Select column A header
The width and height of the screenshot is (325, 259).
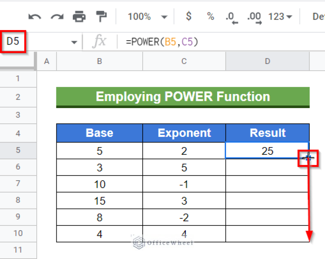point(47,61)
